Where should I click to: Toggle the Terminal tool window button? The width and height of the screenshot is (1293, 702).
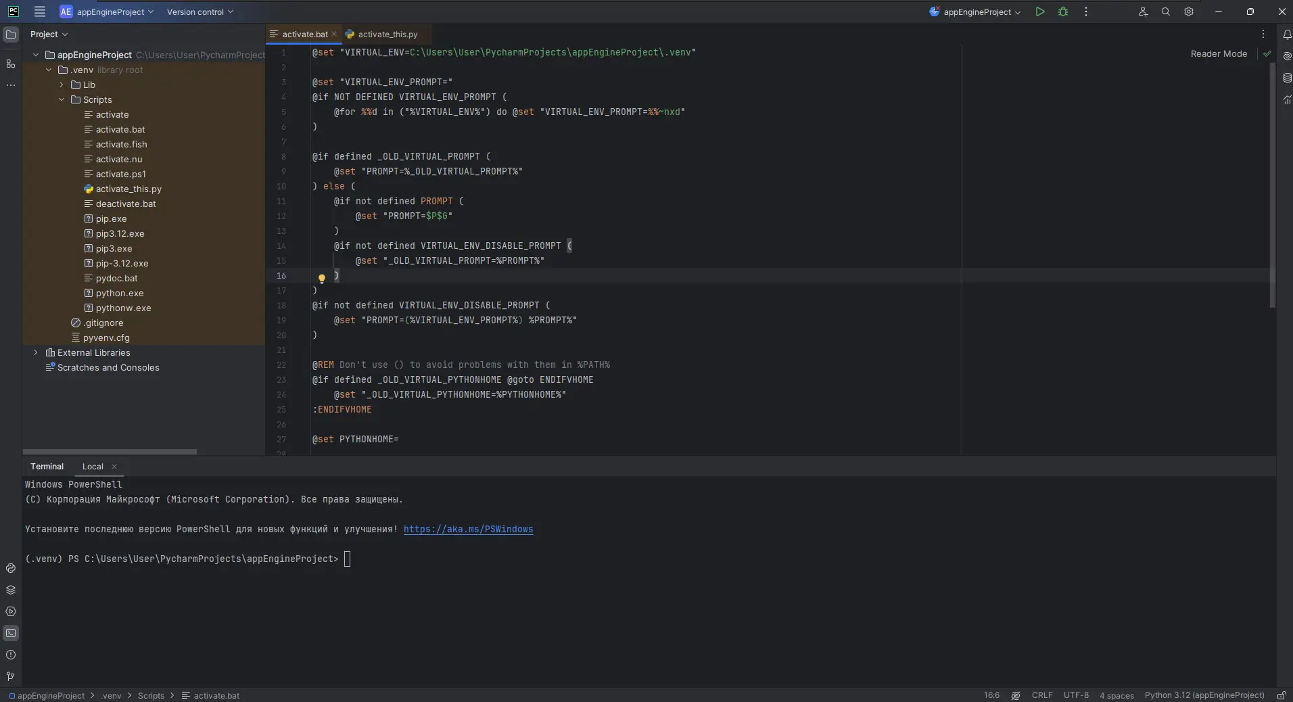(x=11, y=633)
